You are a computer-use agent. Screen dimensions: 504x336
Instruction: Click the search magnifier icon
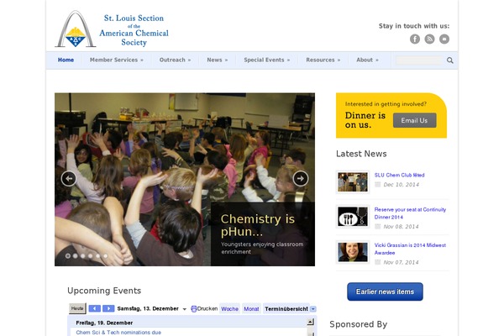click(450, 60)
